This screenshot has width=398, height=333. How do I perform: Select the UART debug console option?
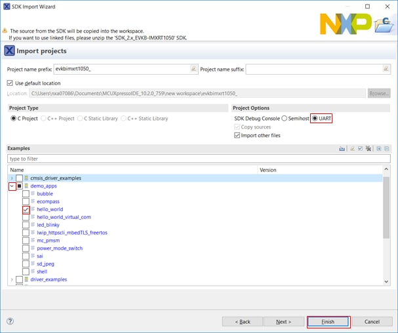click(315, 118)
